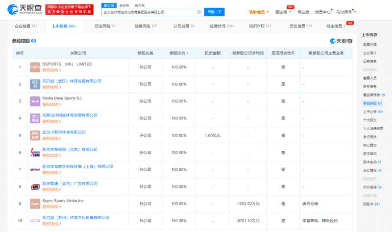Open the Media Base Sports S.L logo thumbnail

35,101
